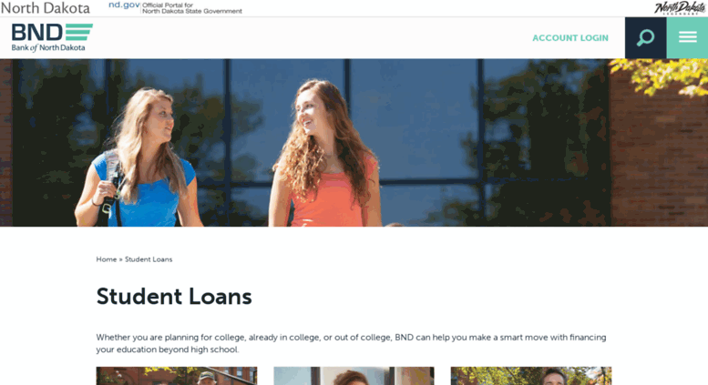Screen dimensions: 708x385
Task: Click the nd.gov portal logo
Action: [124, 5]
